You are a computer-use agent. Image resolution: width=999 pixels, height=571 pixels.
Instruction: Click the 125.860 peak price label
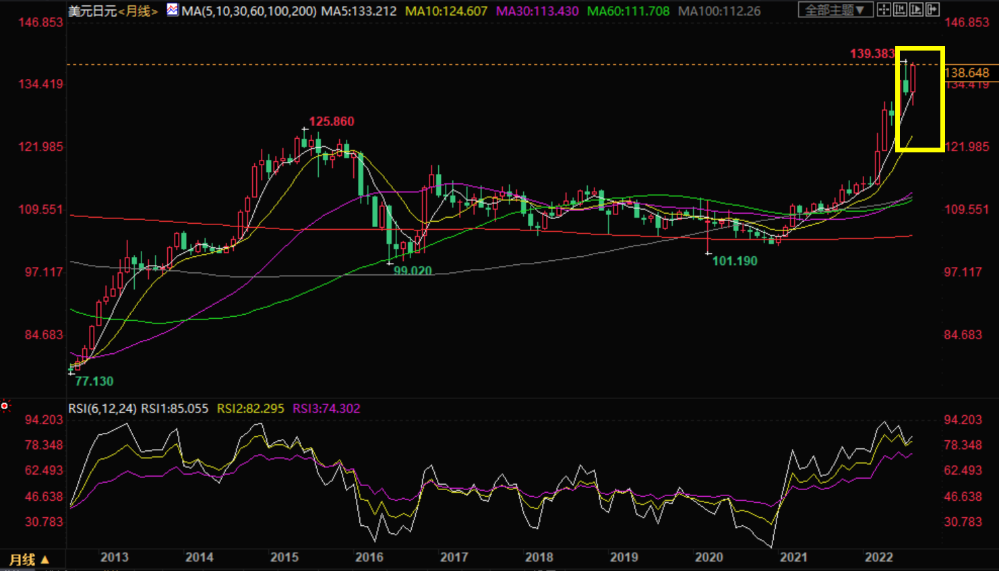coord(331,121)
